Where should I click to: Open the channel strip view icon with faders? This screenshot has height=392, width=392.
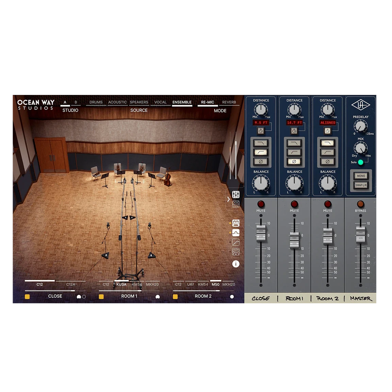click(236, 223)
